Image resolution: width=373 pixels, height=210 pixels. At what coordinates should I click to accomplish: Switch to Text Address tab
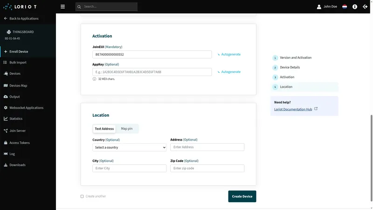click(104, 129)
